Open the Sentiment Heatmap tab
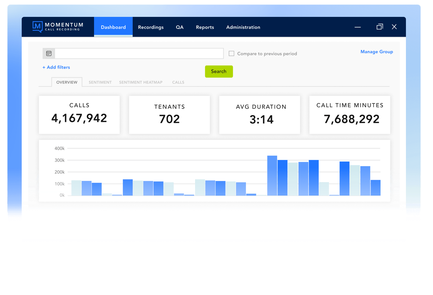433x295 pixels. point(141,82)
